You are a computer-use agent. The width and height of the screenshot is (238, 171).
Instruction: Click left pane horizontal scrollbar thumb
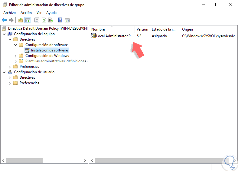coord(24,160)
